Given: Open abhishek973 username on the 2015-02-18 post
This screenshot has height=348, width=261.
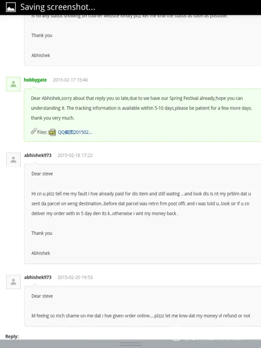Looking at the screenshot, I should pos(38,156).
